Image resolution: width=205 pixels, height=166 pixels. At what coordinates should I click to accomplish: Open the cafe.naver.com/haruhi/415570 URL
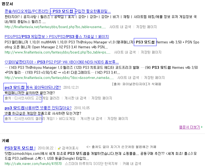(x=33, y=164)
